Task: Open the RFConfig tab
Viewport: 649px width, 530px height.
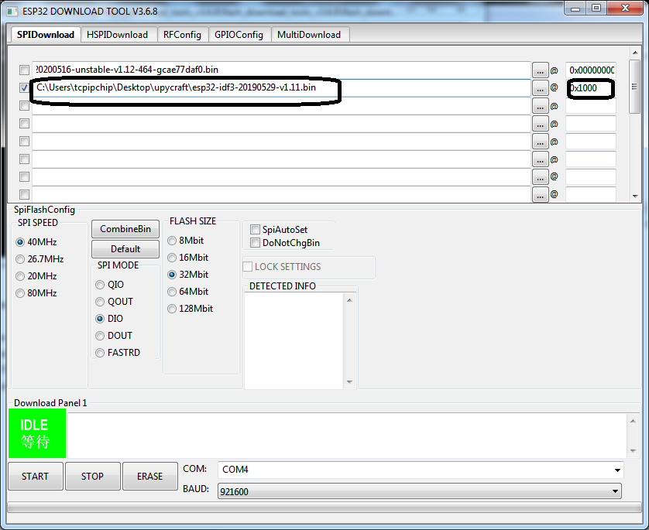Action: [182, 35]
